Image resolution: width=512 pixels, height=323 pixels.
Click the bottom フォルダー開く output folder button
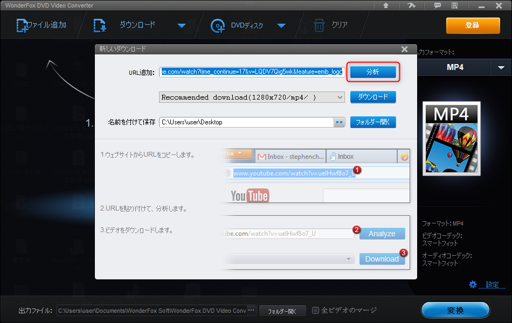click(x=282, y=311)
